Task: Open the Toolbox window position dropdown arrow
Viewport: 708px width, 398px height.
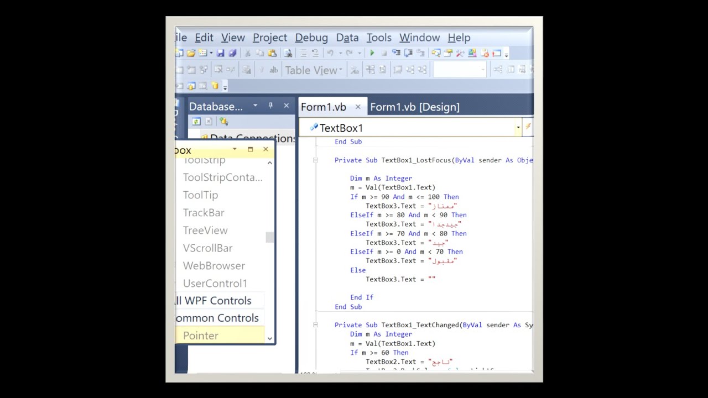Action: (235, 149)
